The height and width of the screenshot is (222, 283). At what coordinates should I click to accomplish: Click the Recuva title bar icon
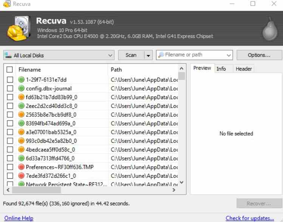click(7, 4)
